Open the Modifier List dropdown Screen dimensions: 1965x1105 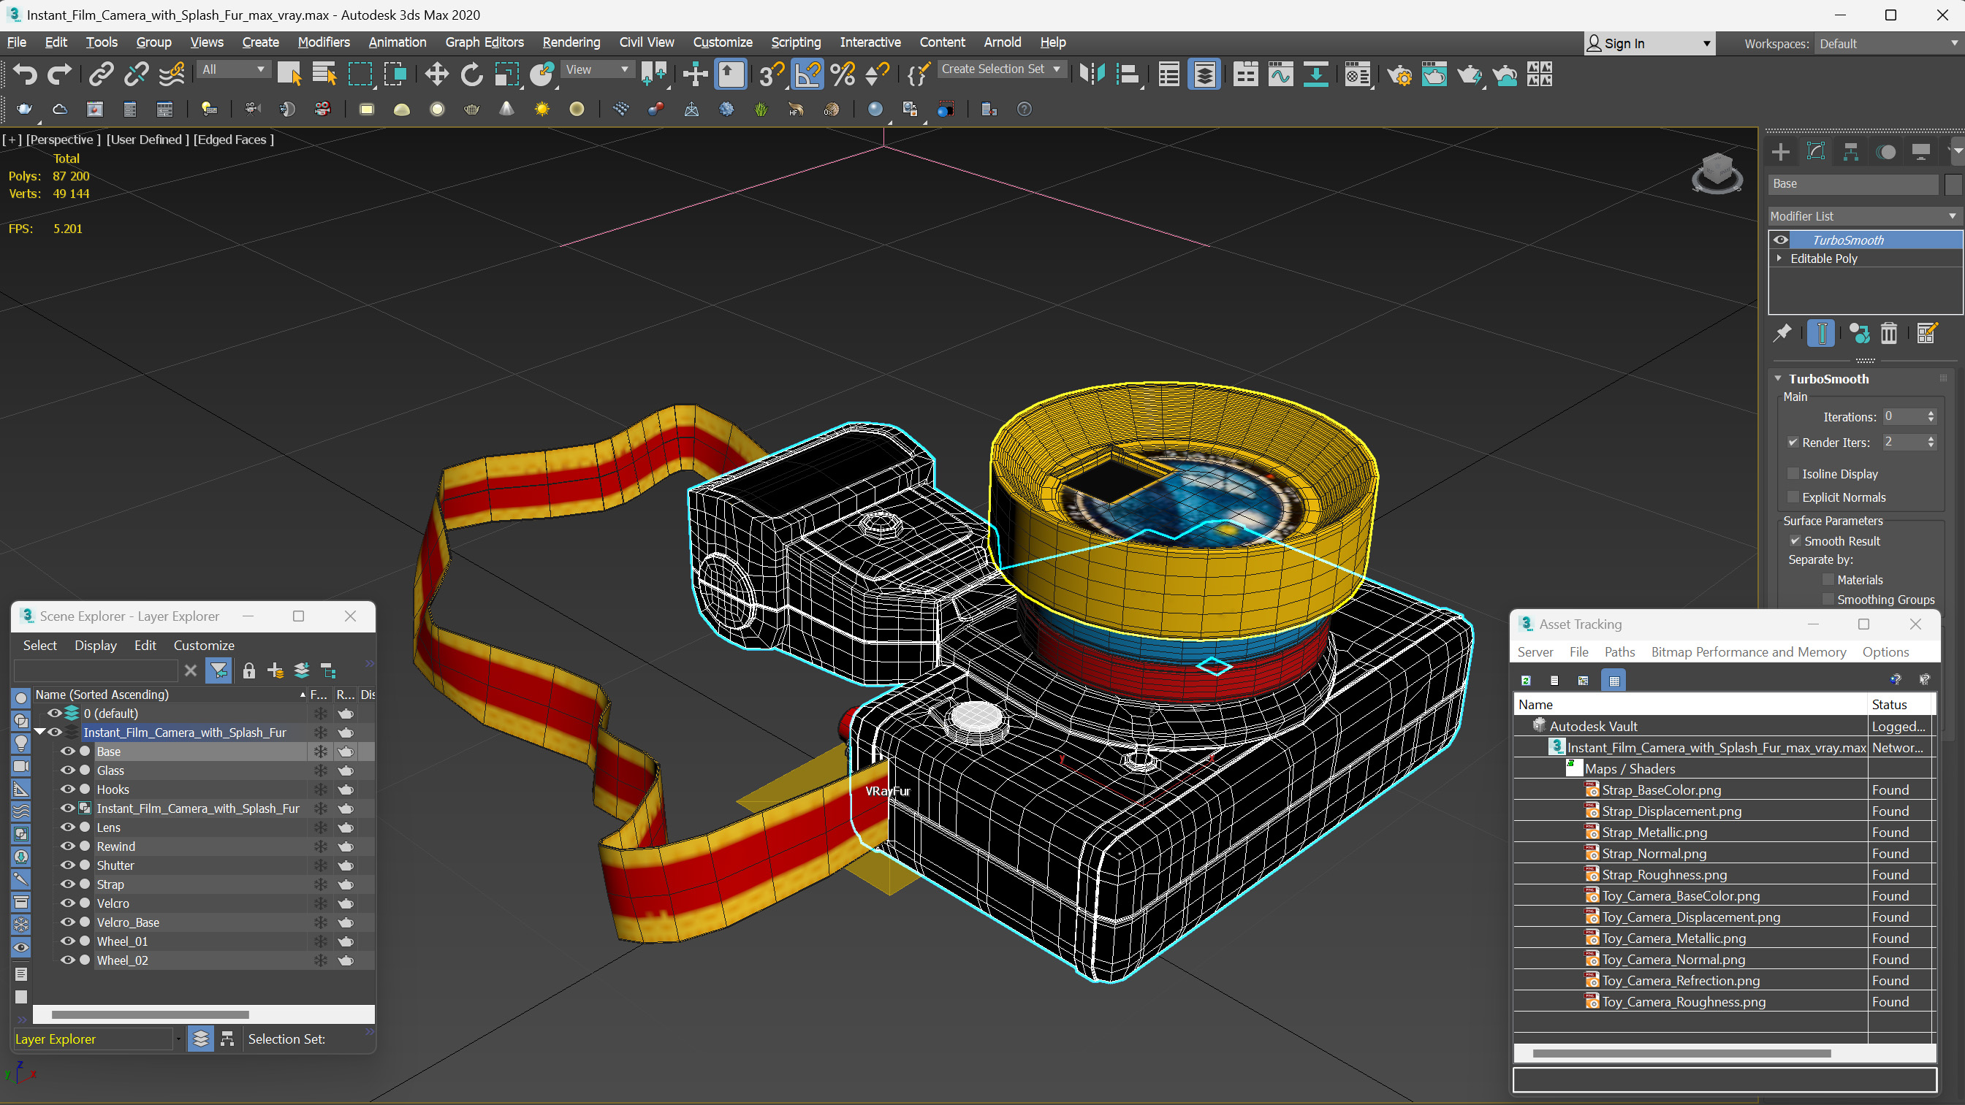click(x=1863, y=215)
